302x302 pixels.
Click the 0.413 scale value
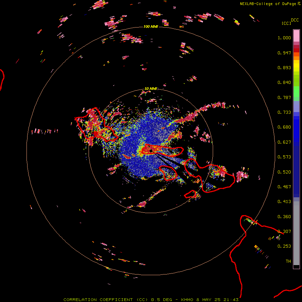[284, 202]
